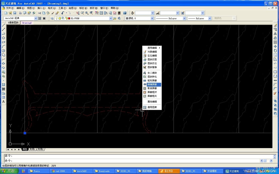Choose 对象编辑 in the context menu

tap(152, 52)
